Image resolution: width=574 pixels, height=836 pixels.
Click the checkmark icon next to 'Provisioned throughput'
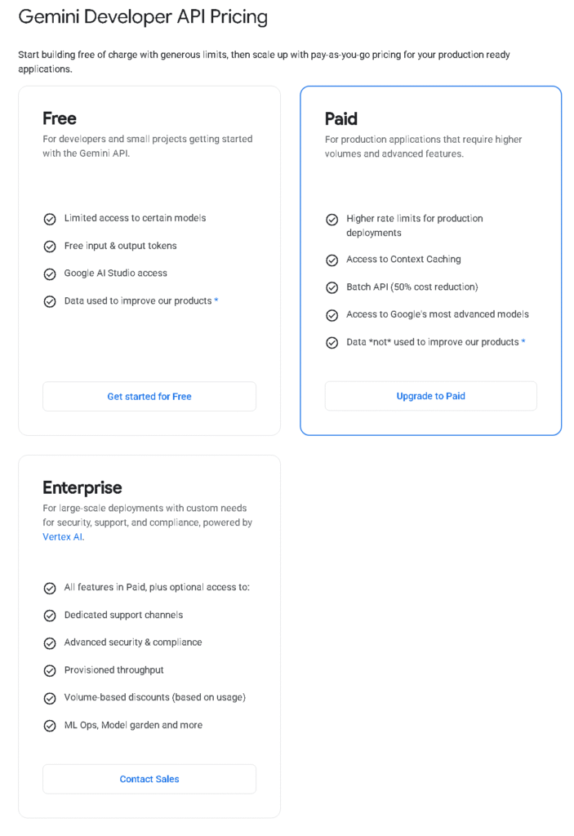click(x=50, y=669)
